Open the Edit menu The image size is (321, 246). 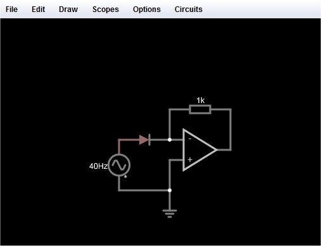coord(38,9)
